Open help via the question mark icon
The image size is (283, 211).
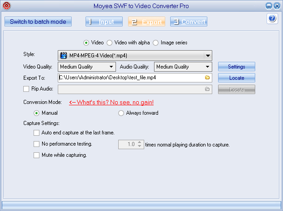coord(272,18)
